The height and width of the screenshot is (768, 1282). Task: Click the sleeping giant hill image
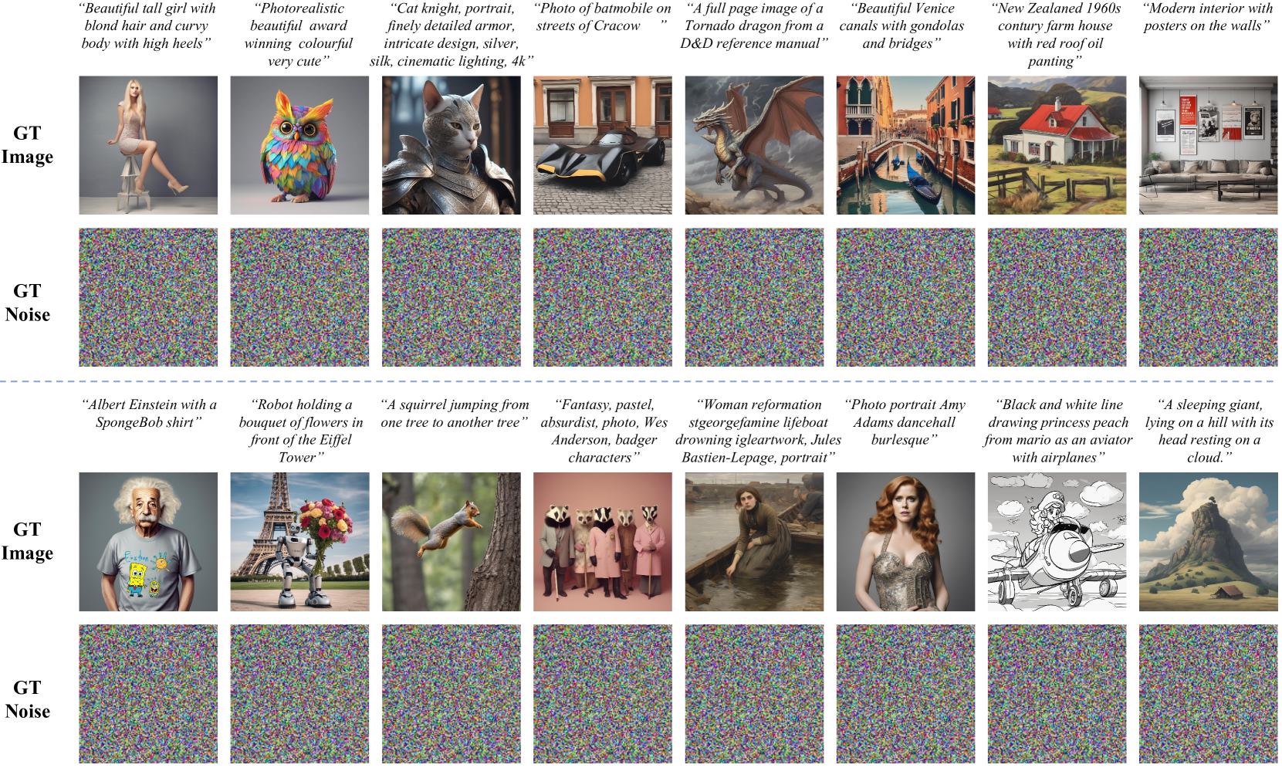1209,542
